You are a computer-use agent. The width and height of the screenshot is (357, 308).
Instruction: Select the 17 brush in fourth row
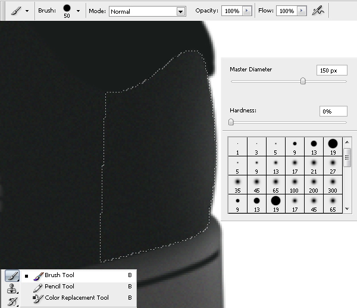click(295, 204)
